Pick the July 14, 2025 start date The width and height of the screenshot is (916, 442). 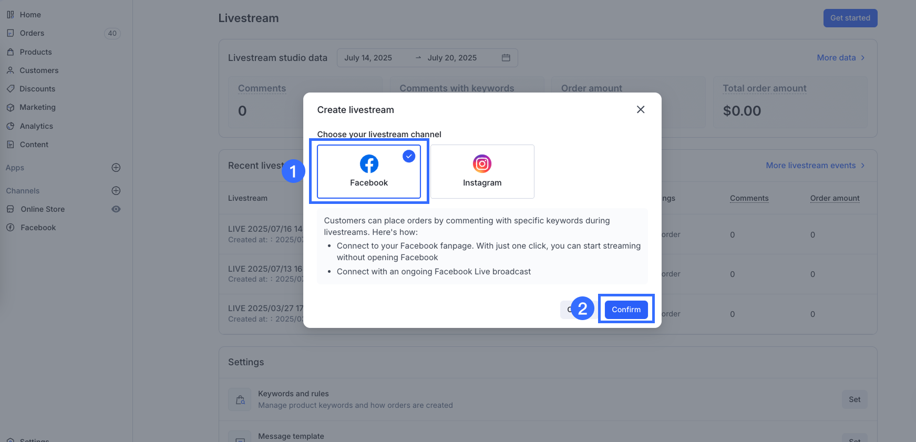[x=368, y=58]
